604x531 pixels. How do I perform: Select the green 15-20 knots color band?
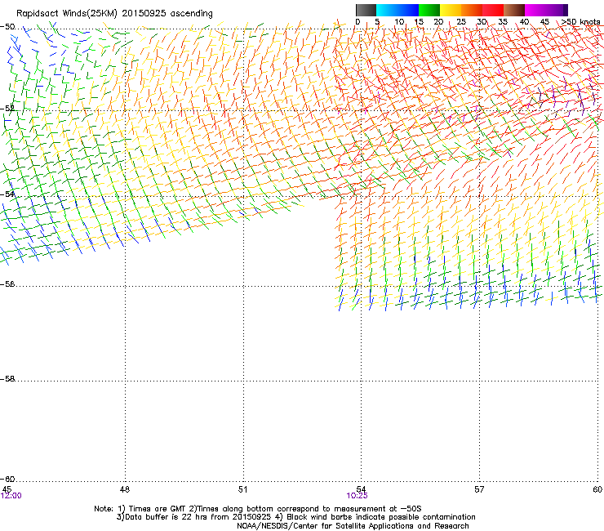coord(429,10)
